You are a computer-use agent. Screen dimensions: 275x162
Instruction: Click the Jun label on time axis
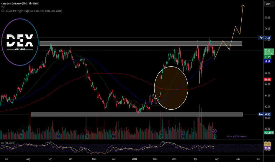click(238, 159)
